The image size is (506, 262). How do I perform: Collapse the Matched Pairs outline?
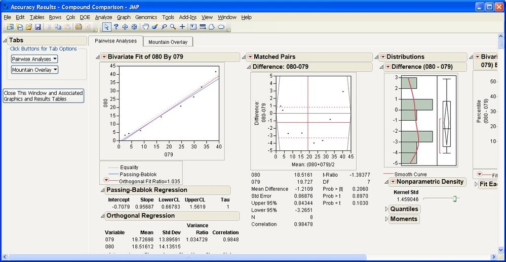point(244,57)
